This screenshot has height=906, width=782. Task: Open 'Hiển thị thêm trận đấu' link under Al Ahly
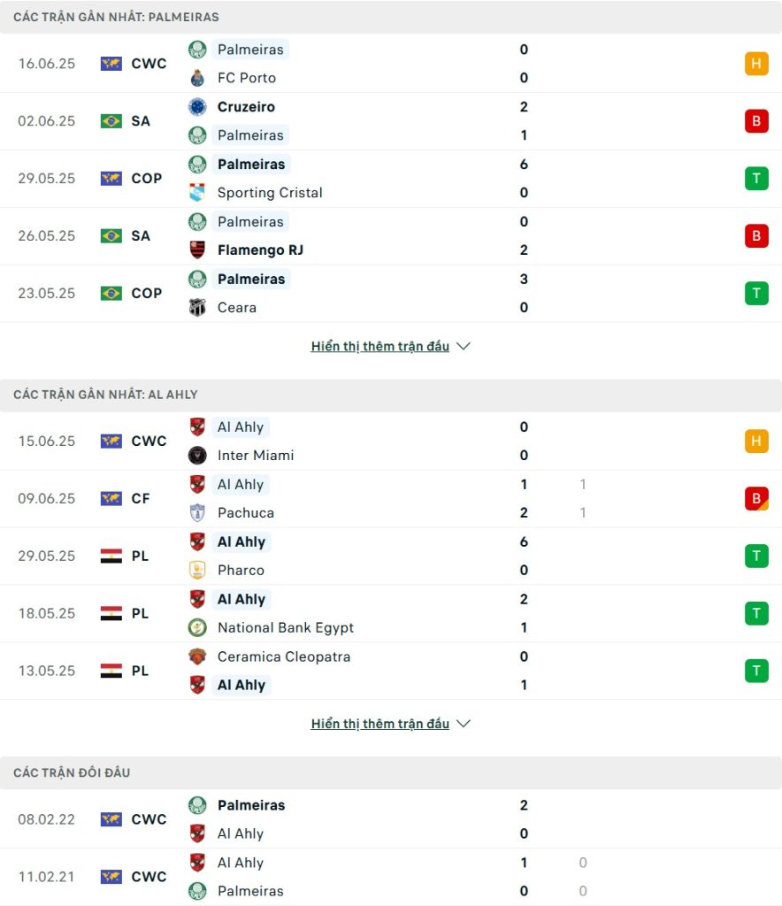click(380, 724)
